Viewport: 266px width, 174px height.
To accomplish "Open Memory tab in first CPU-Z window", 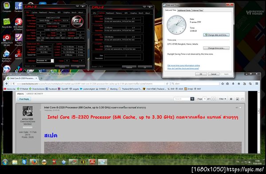I will point(52,12).
